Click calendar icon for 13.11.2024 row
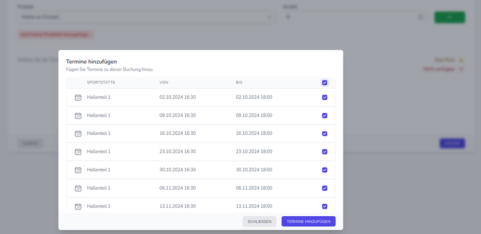 click(78, 206)
